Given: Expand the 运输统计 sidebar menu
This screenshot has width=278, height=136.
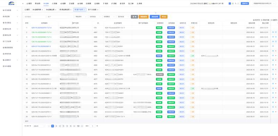Looking at the screenshot, I should pos(11,60).
